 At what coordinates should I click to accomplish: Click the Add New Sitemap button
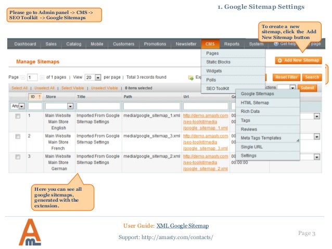298,60
